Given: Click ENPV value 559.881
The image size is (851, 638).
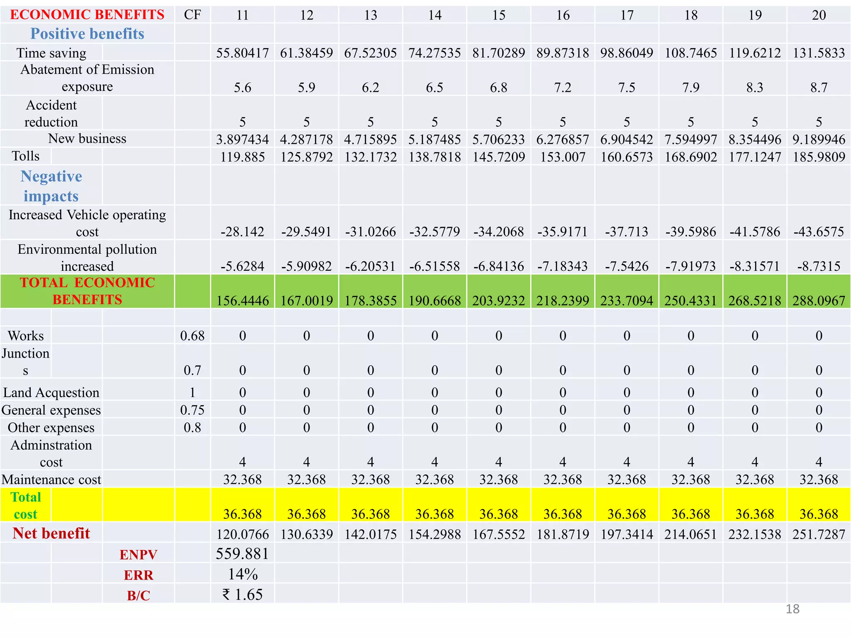Looking at the screenshot, I should tap(243, 554).
